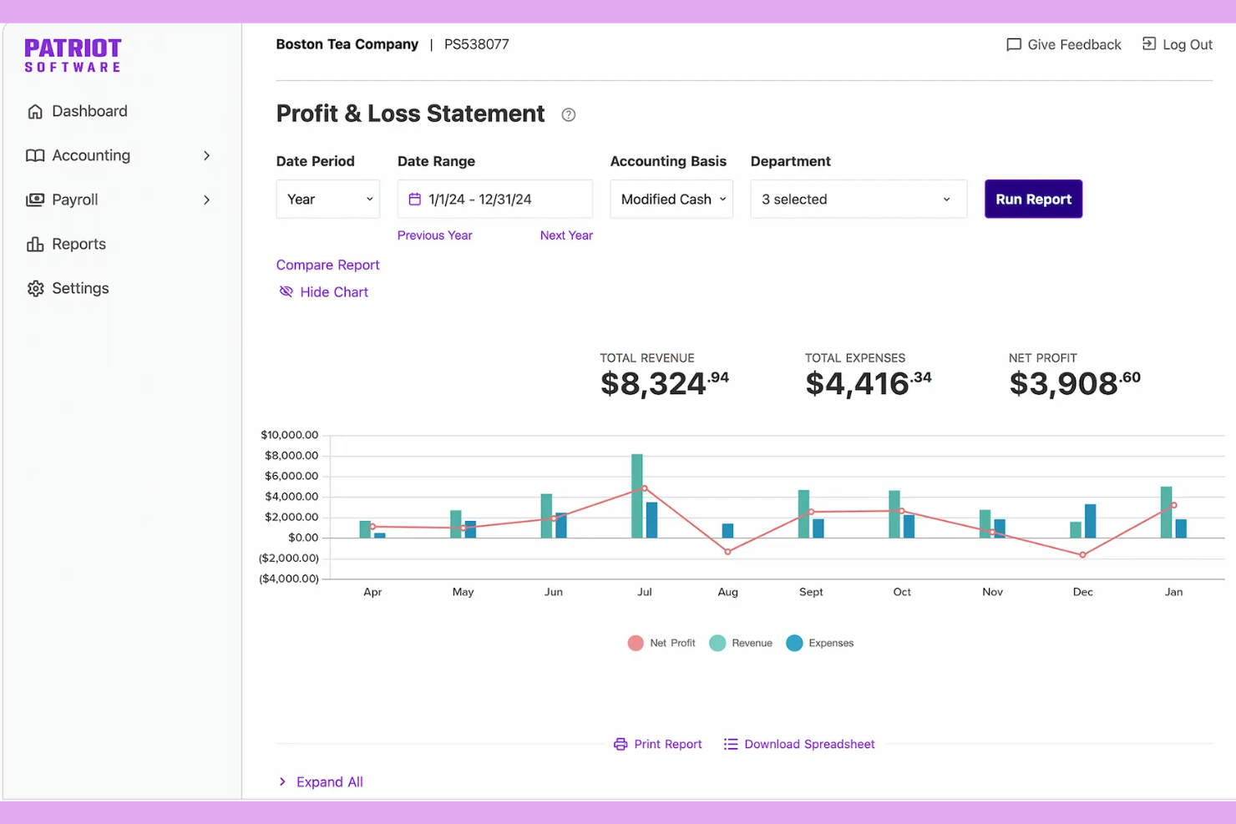Image resolution: width=1236 pixels, height=824 pixels.
Task: Toggle Revenue legend item
Action: pyautogui.click(x=741, y=643)
